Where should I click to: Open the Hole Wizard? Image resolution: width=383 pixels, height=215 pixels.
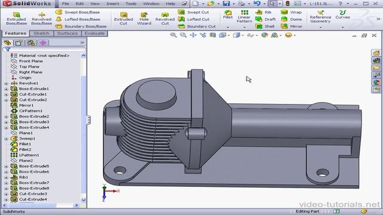click(x=144, y=19)
